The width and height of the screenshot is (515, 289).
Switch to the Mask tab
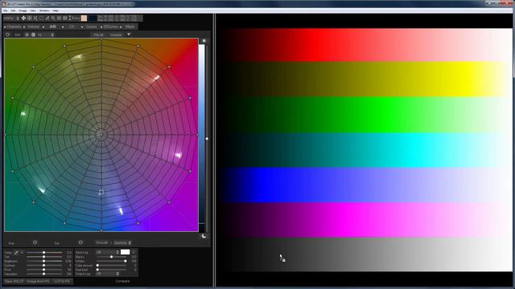(x=130, y=26)
